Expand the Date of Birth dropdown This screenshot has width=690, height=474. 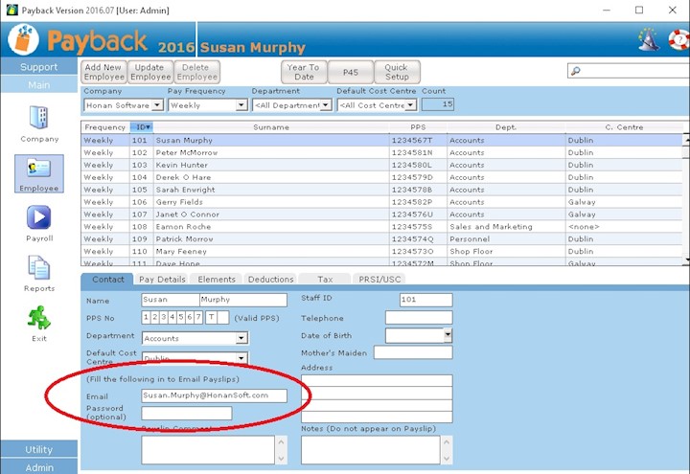tap(447, 335)
